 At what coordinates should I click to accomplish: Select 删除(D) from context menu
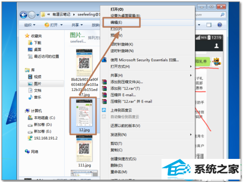coord(117,165)
